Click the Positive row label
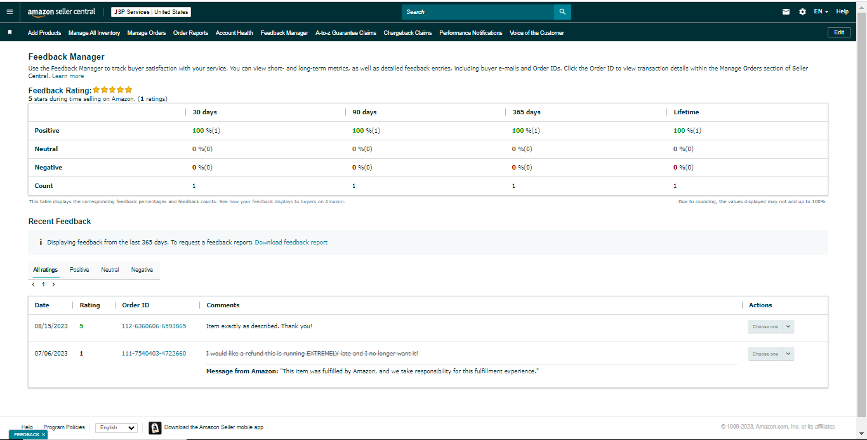Screen dimensions: 867x440 pos(47,131)
